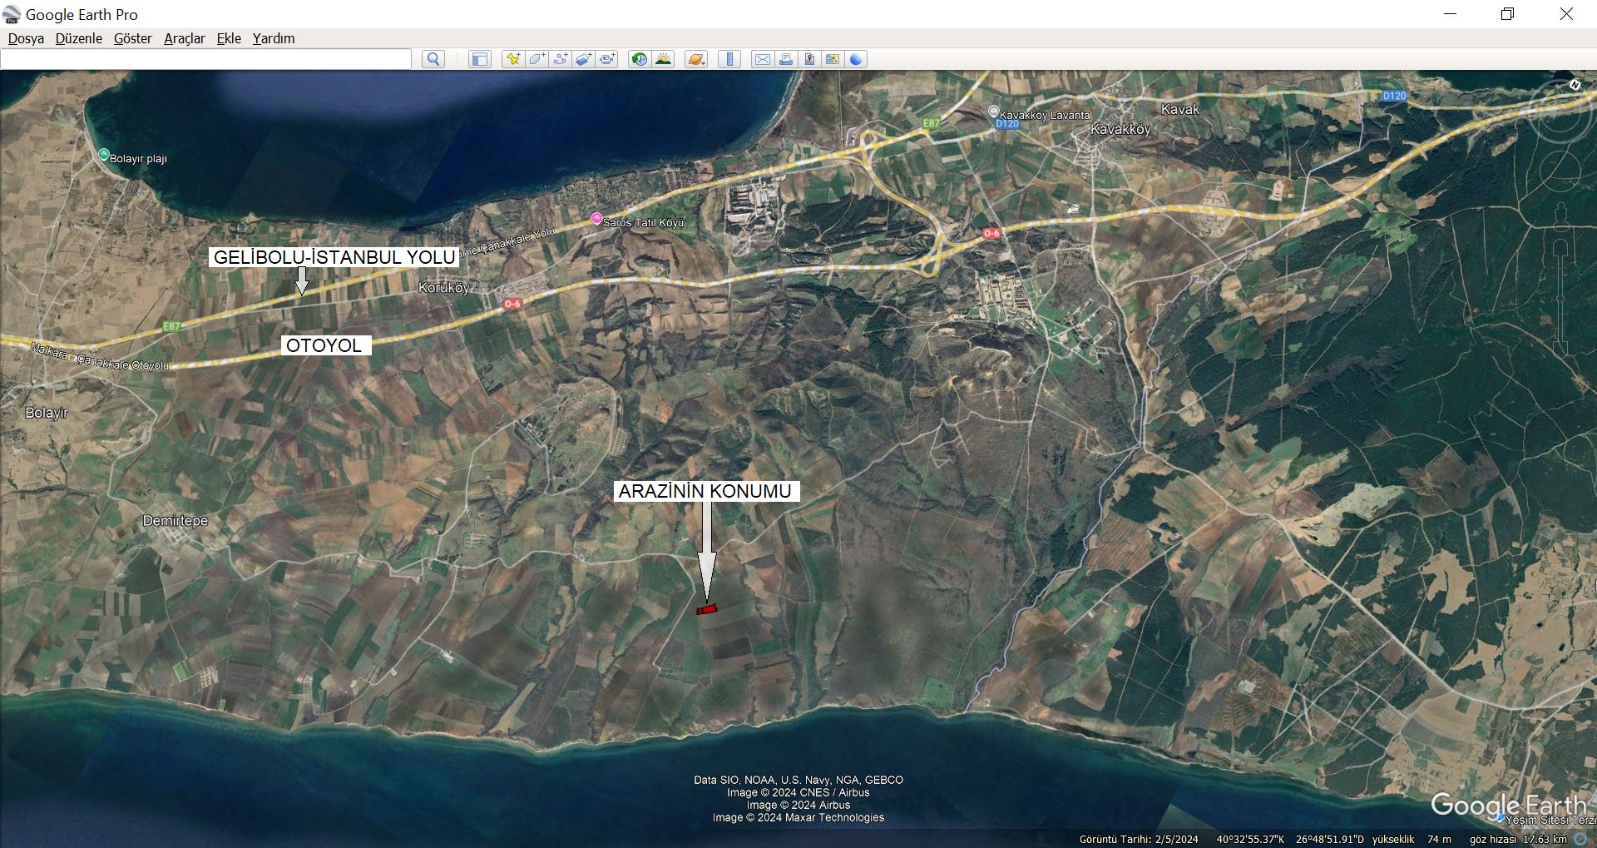This screenshot has height=848, width=1597.
Task: Click the Saros Tatıl Köyü pink marker
Action: pos(596,219)
